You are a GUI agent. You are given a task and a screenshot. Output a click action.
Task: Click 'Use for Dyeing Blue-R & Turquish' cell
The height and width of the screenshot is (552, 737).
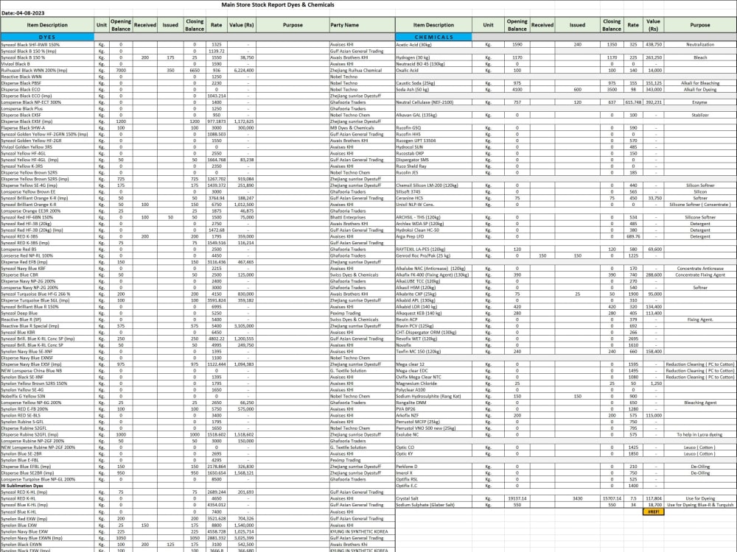pyautogui.click(x=700, y=505)
